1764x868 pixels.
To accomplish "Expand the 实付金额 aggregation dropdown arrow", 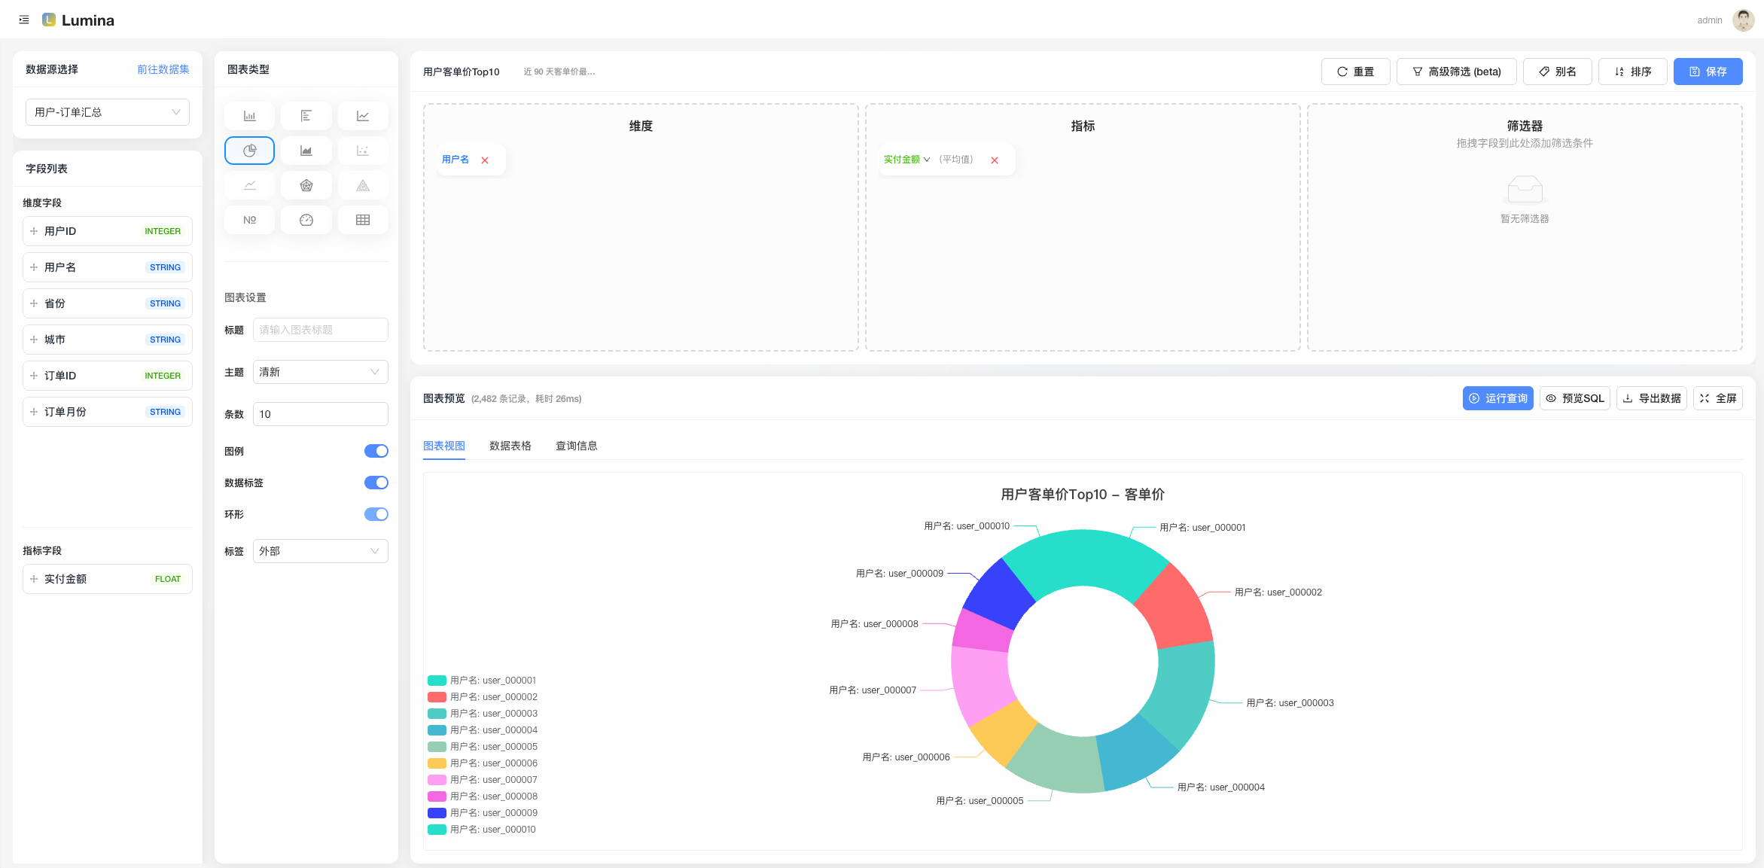I will [x=927, y=160].
